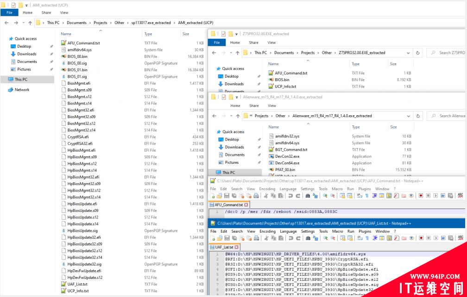Image resolution: width=467 pixels, height=297 pixels.
Task: Open Encoding menu in AFU_Command Notepad++ window
Action: tap(267, 189)
